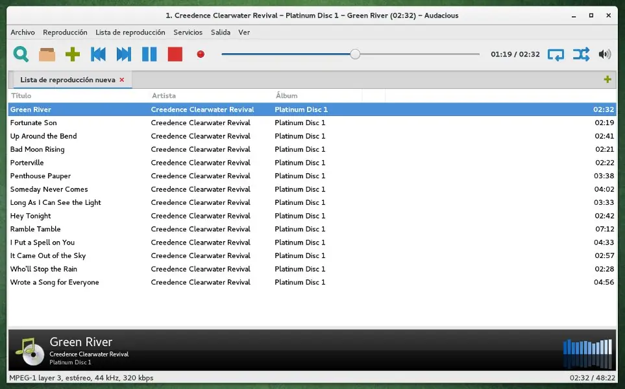
Task: Click the 04:56 duration value
Action: click(x=604, y=282)
